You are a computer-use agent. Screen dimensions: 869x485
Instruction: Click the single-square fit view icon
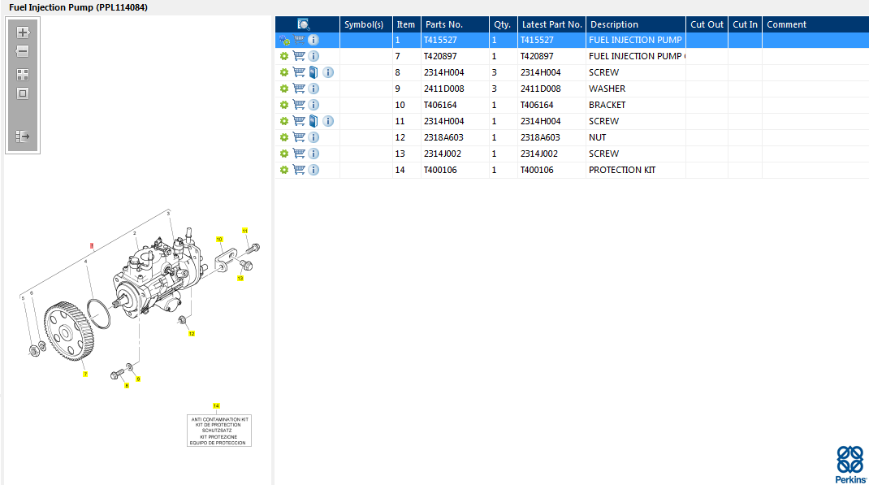coord(23,93)
